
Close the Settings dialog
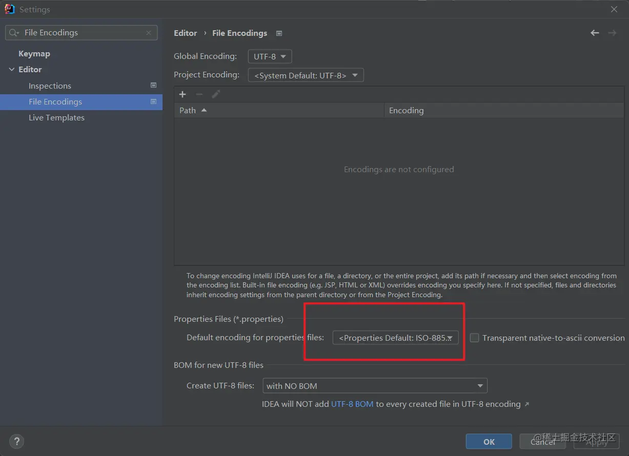pos(614,9)
